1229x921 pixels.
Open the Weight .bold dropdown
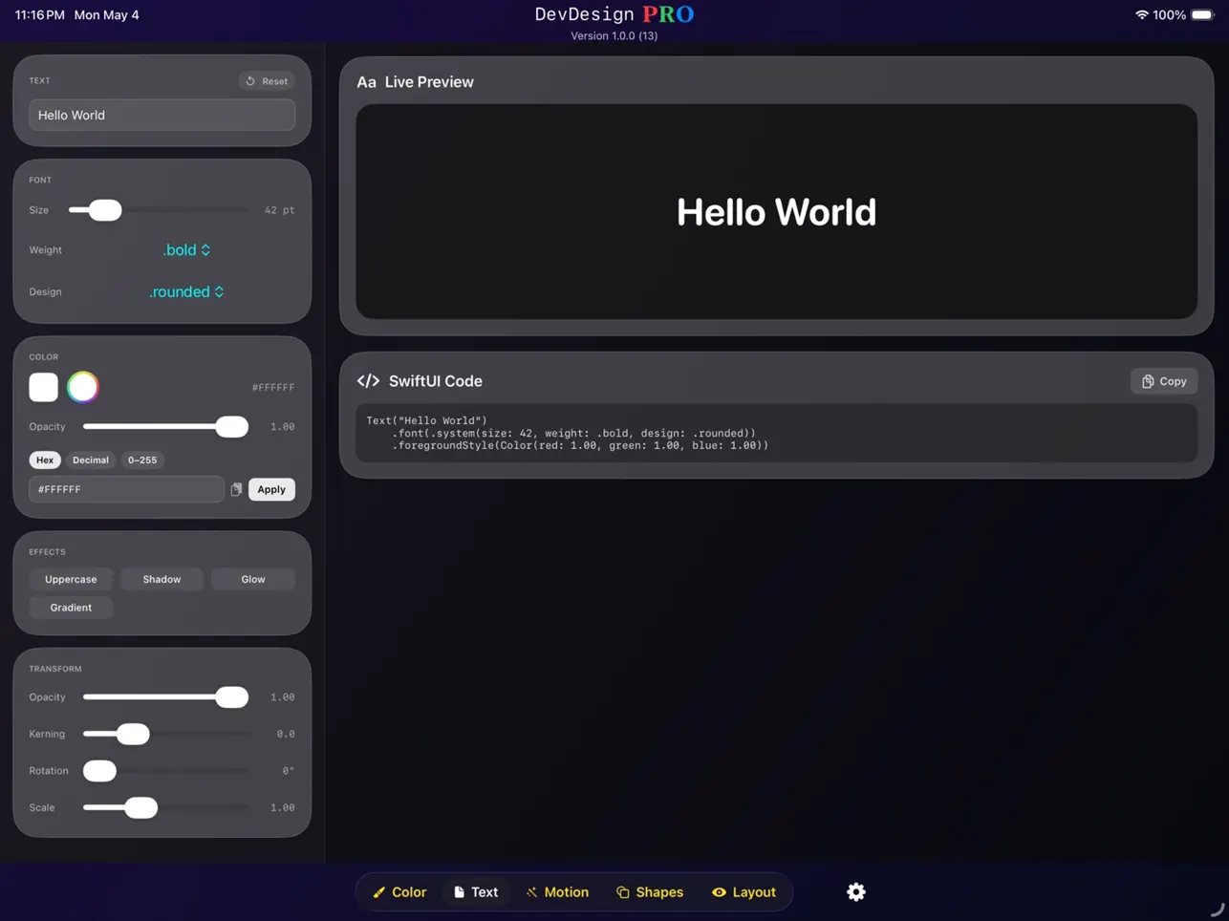(x=186, y=250)
